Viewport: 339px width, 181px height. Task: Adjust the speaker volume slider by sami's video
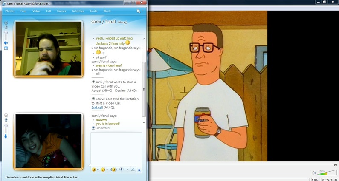[6, 36]
